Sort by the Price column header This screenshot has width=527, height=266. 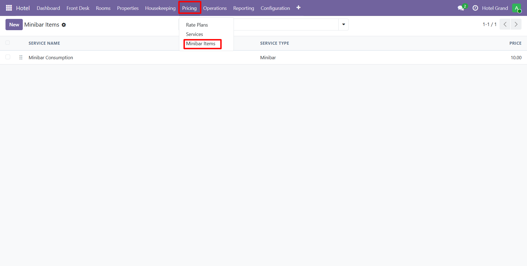pyautogui.click(x=515, y=43)
